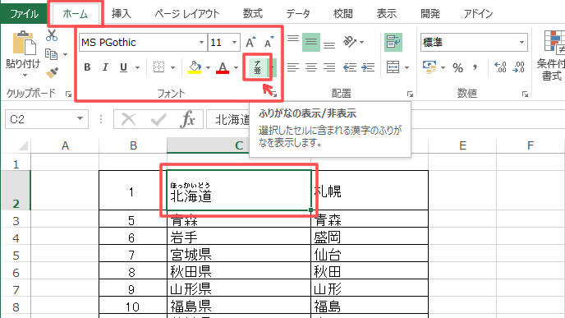Click the Insert Function fx icon
This screenshot has width=565, height=318.
(188, 119)
